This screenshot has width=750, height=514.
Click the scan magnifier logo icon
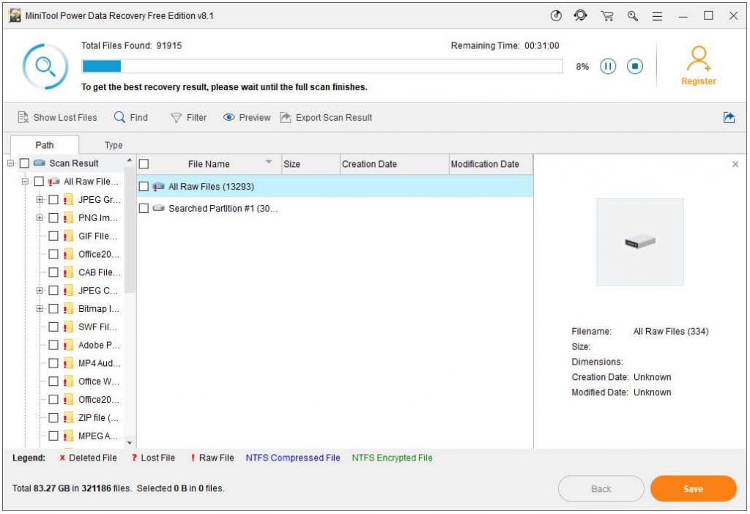pos(45,66)
